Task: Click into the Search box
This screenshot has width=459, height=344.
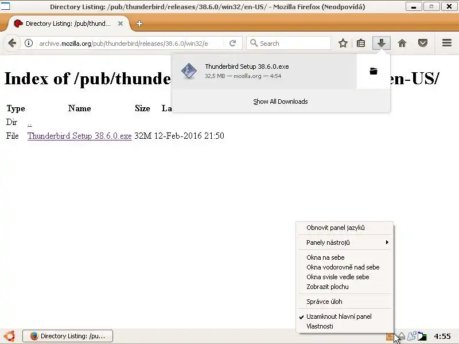Action: 289,44
